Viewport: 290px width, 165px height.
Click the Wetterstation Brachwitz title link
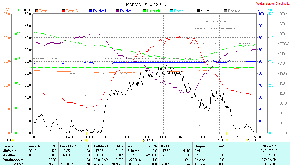[272, 3]
